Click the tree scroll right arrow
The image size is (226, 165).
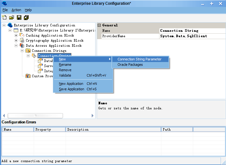pyautogui.click(x=93, y=115)
